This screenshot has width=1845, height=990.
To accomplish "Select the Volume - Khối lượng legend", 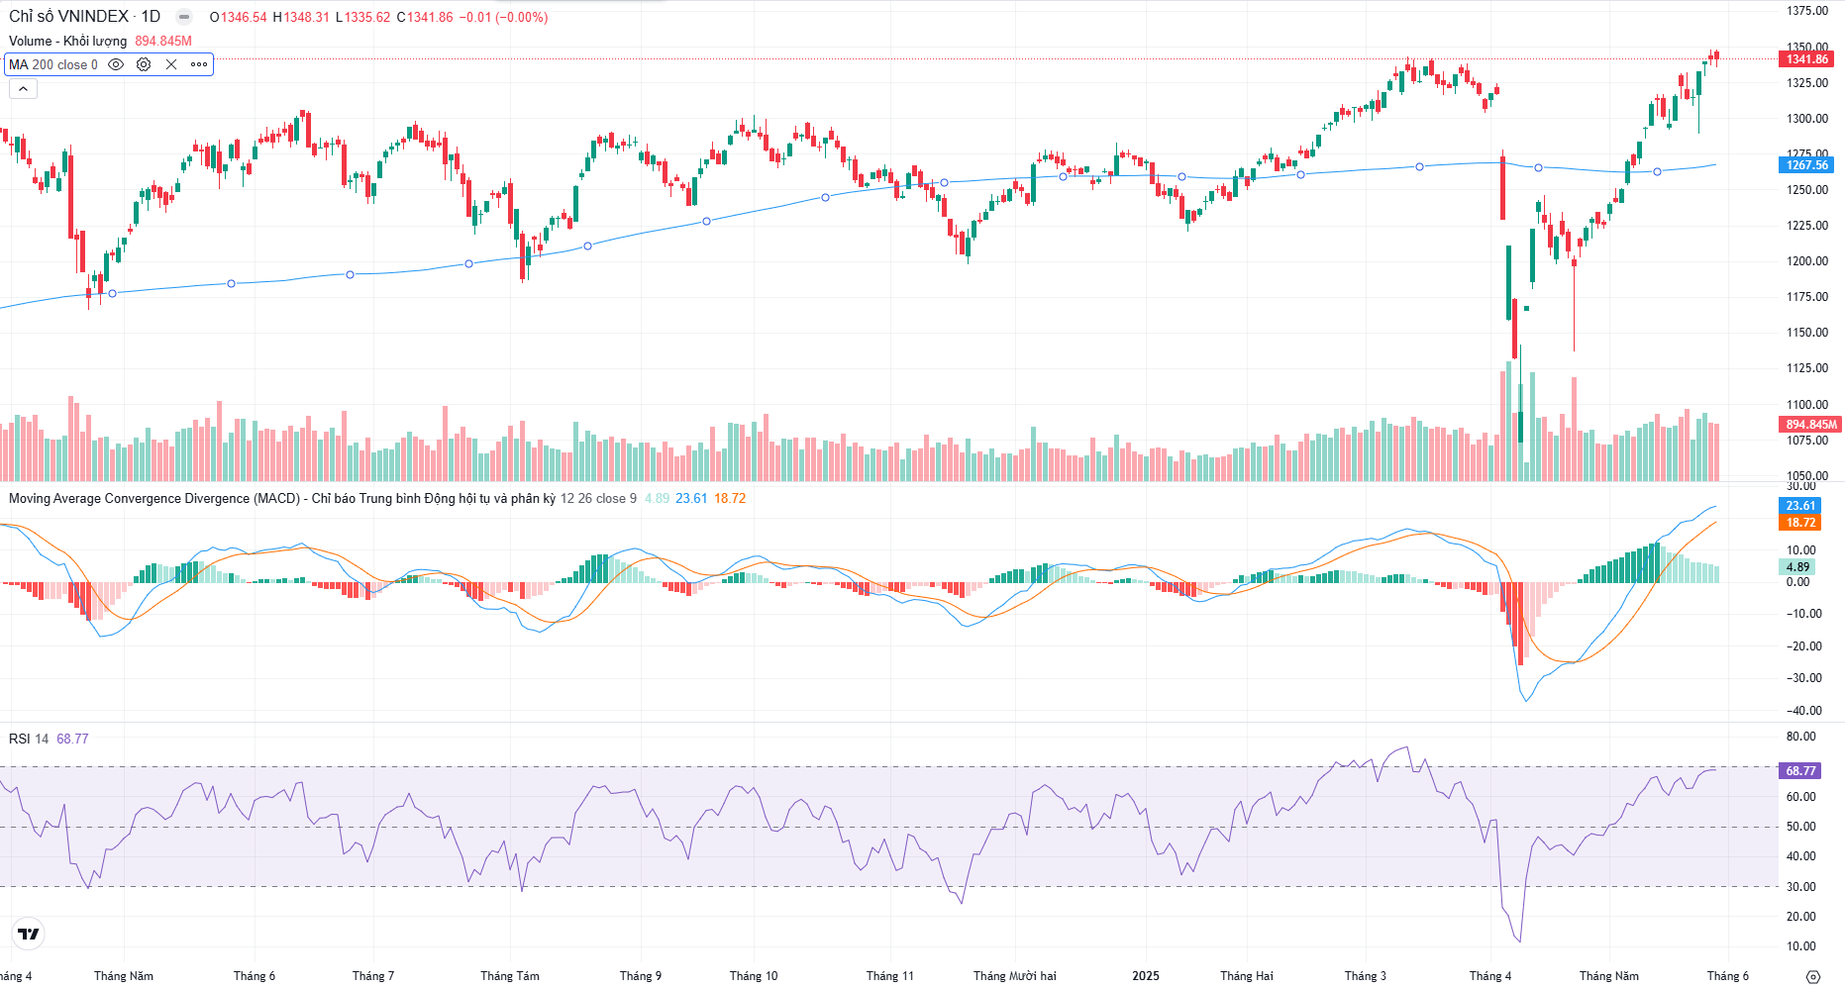I will (x=67, y=41).
